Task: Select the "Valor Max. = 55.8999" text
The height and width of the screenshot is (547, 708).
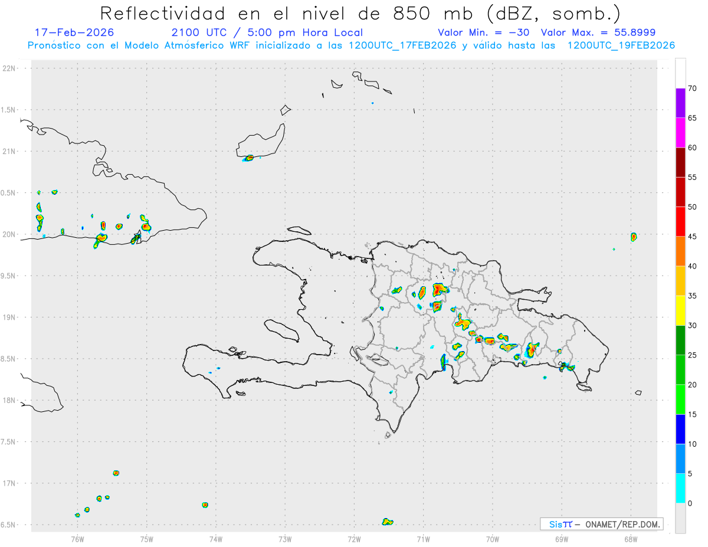Action: [598, 32]
